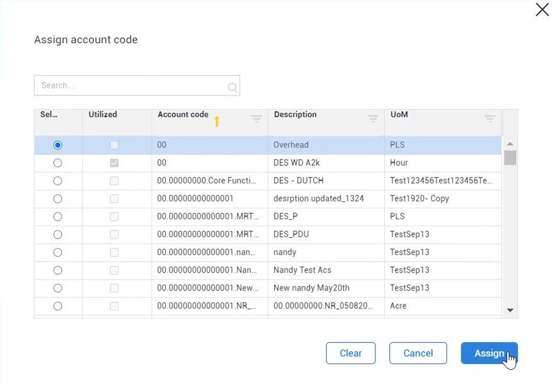Screen dimensions: 552x384
Task: Click 00.00000000000001 account code cell
Action: pyautogui.click(x=210, y=199)
